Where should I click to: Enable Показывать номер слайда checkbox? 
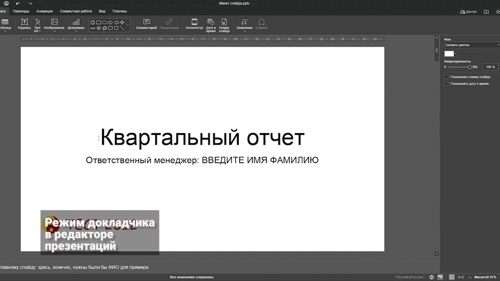[x=446, y=77]
